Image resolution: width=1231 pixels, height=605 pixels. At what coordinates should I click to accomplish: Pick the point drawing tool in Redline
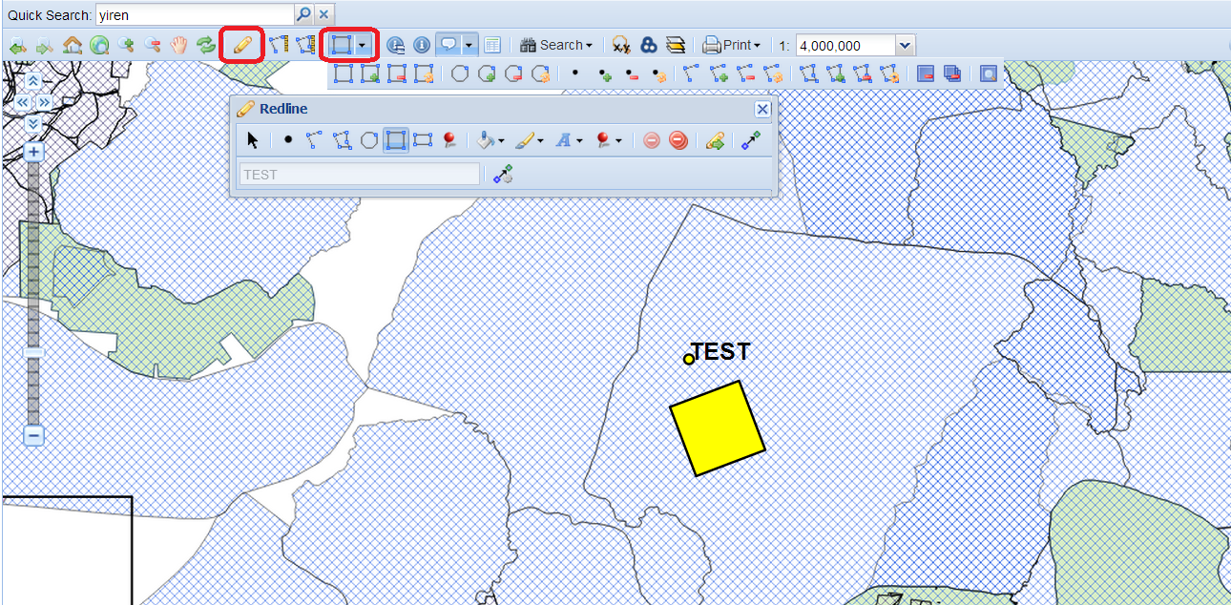[x=288, y=140]
